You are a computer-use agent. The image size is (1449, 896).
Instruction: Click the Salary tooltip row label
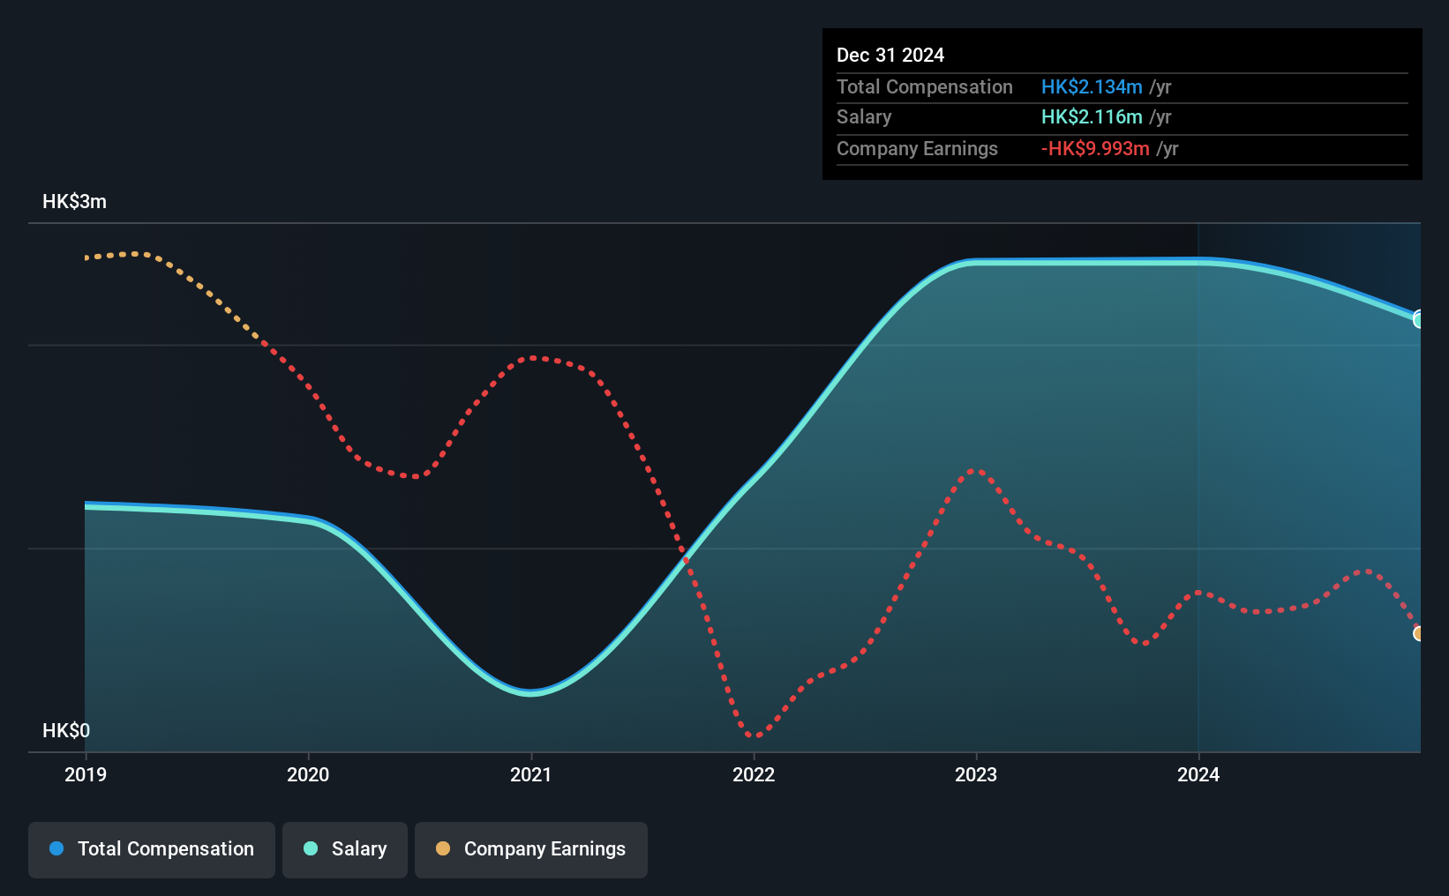point(864,116)
